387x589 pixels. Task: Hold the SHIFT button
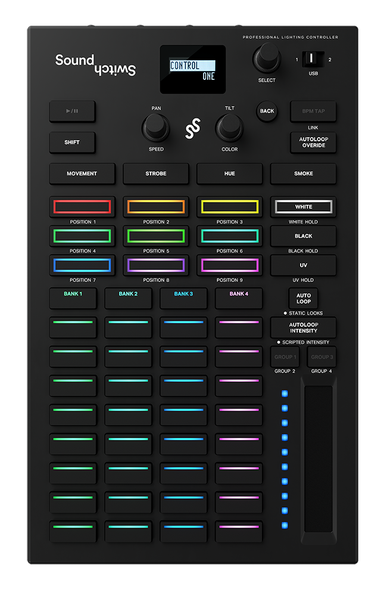73,142
